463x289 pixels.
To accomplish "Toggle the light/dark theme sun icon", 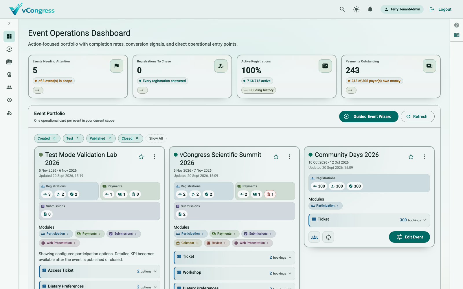I will click(x=356, y=9).
